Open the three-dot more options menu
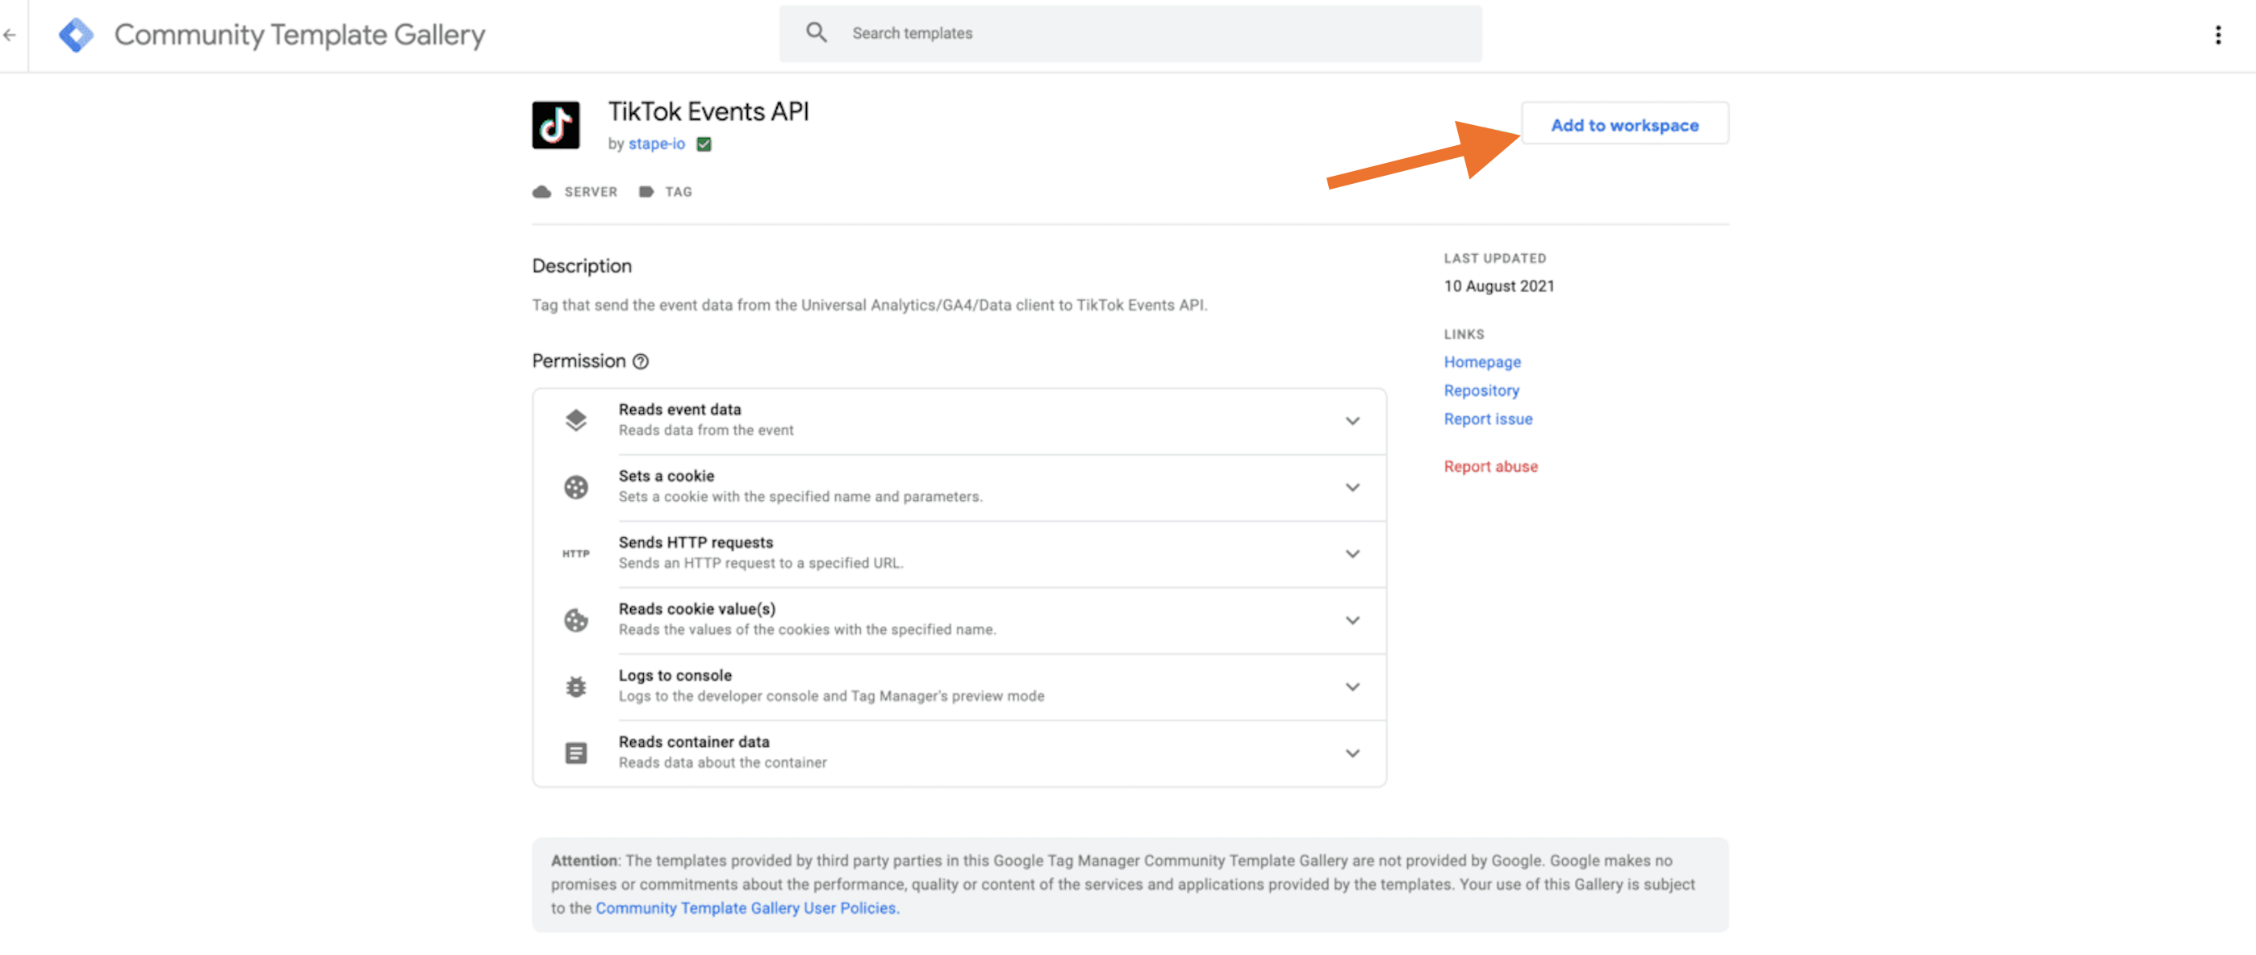The width and height of the screenshot is (2256, 955). 2217,35
